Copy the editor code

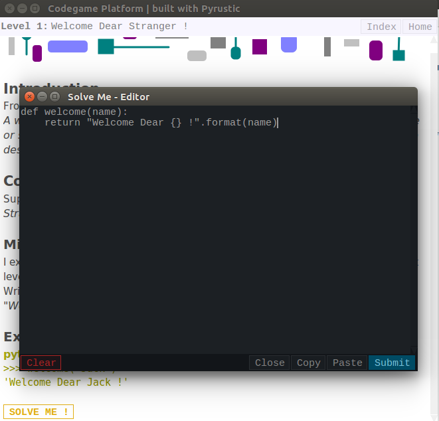tap(308, 363)
